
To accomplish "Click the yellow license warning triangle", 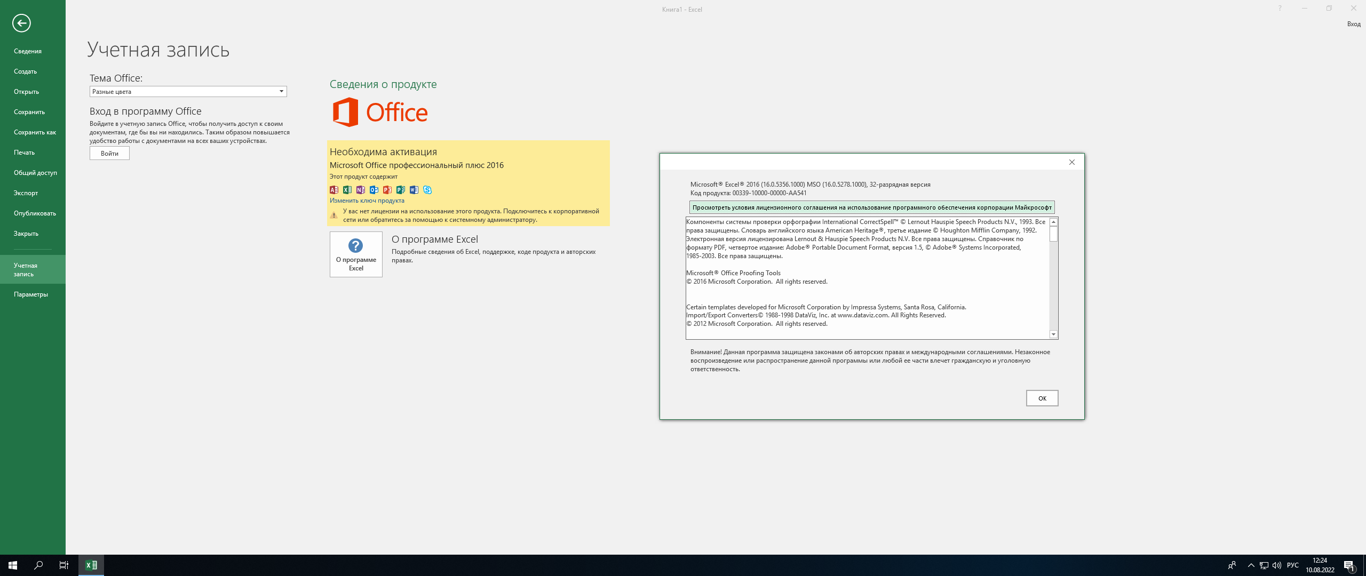I will [x=333, y=215].
